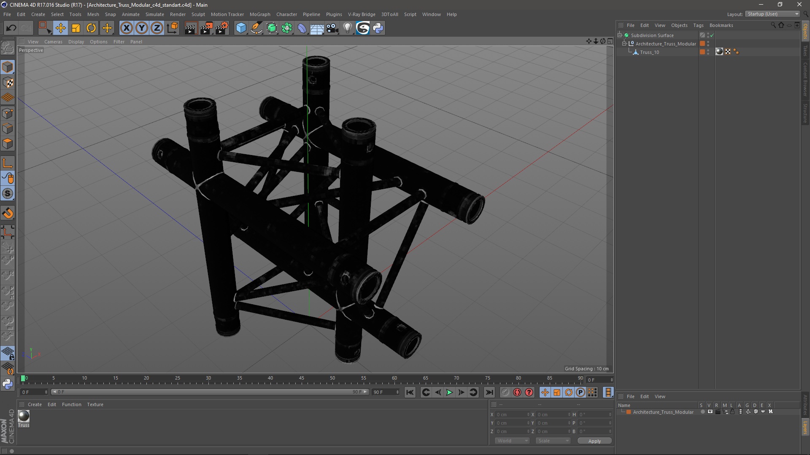The height and width of the screenshot is (455, 810).
Task: Click the Truss_10 material tag
Action: point(719,52)
